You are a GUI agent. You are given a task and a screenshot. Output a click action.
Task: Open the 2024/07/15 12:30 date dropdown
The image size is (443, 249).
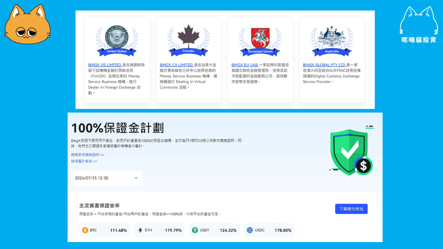coord(107,178)
